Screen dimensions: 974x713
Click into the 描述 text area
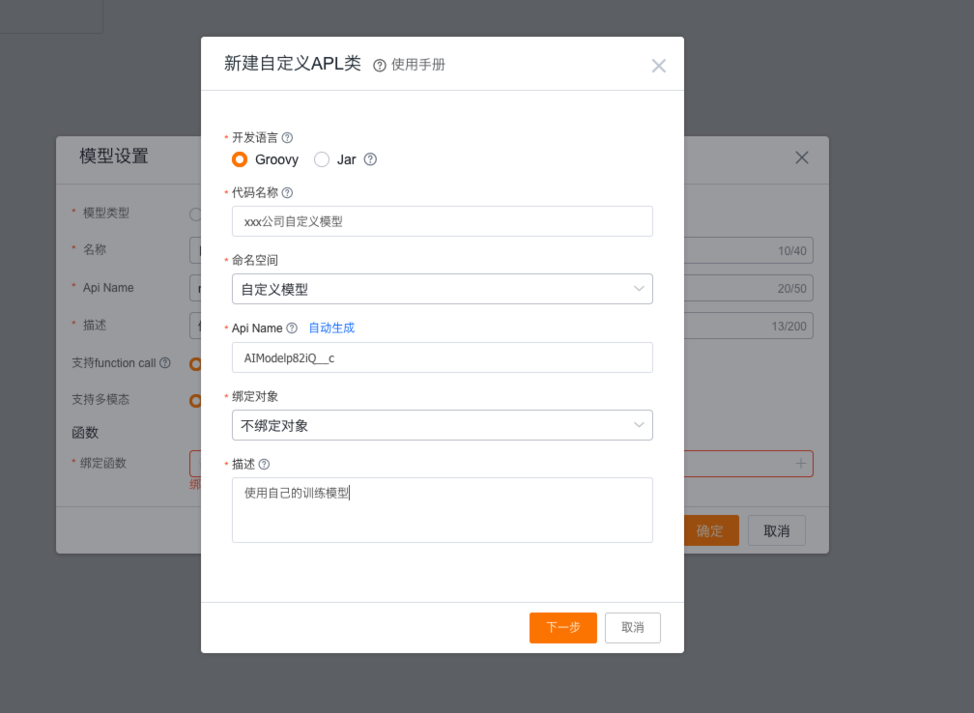[x=442, y=510]
